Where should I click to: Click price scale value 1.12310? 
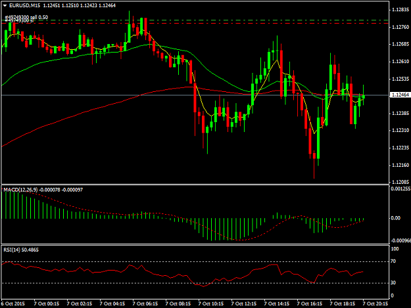[400, 130]
